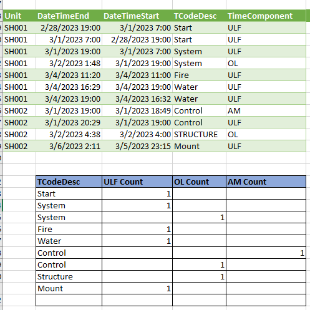
Task: Click SH002 in the Mount row
Action: click(19, 146)
